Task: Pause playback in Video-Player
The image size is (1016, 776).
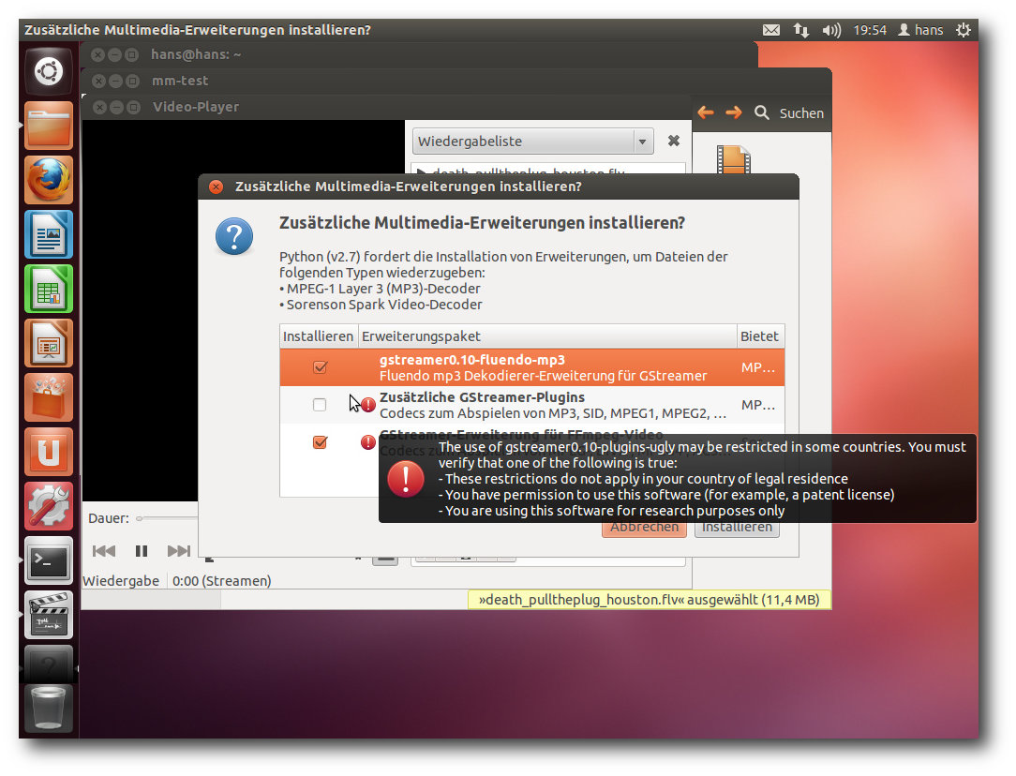Action: pyautogui.click(x=142, y=551)
